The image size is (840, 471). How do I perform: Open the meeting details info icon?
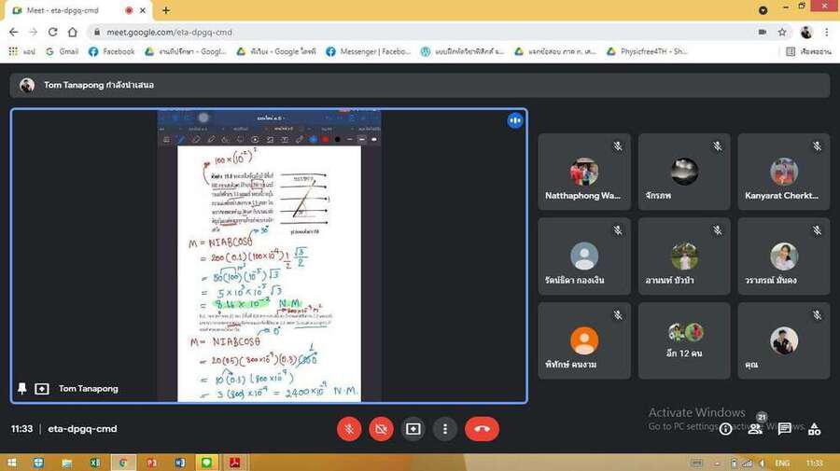point(725,429)
